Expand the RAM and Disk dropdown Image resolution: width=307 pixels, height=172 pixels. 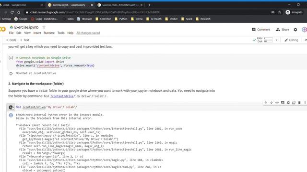coord(276,40)
